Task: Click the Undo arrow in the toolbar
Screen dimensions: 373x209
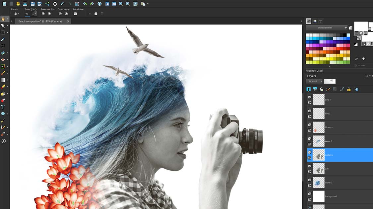Action: [x=62, y=4]
